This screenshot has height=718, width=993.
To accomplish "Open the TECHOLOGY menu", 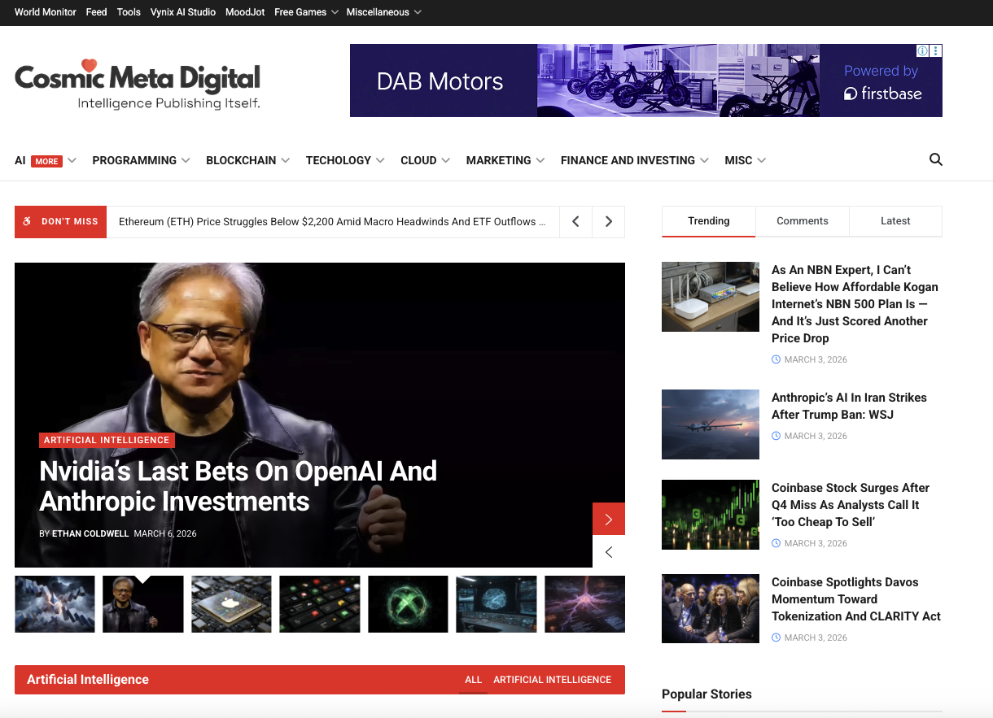I will coord(345,160).
